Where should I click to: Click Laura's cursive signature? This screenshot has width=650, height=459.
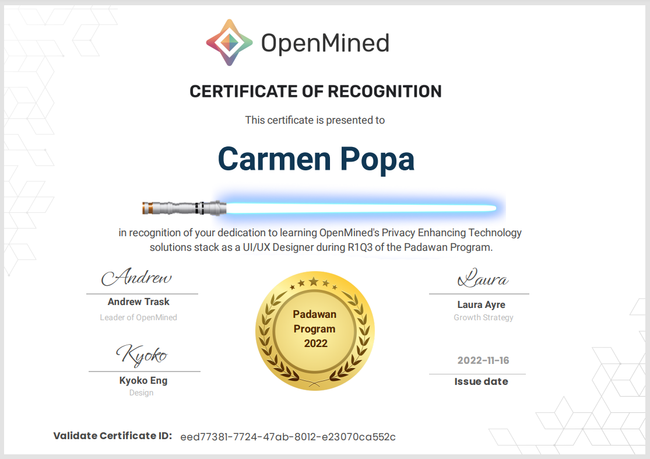tap(483, 278)
